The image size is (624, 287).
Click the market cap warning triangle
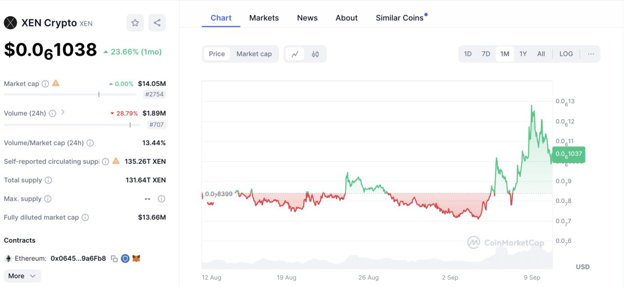pyautogui.click(x=55, y=83)
